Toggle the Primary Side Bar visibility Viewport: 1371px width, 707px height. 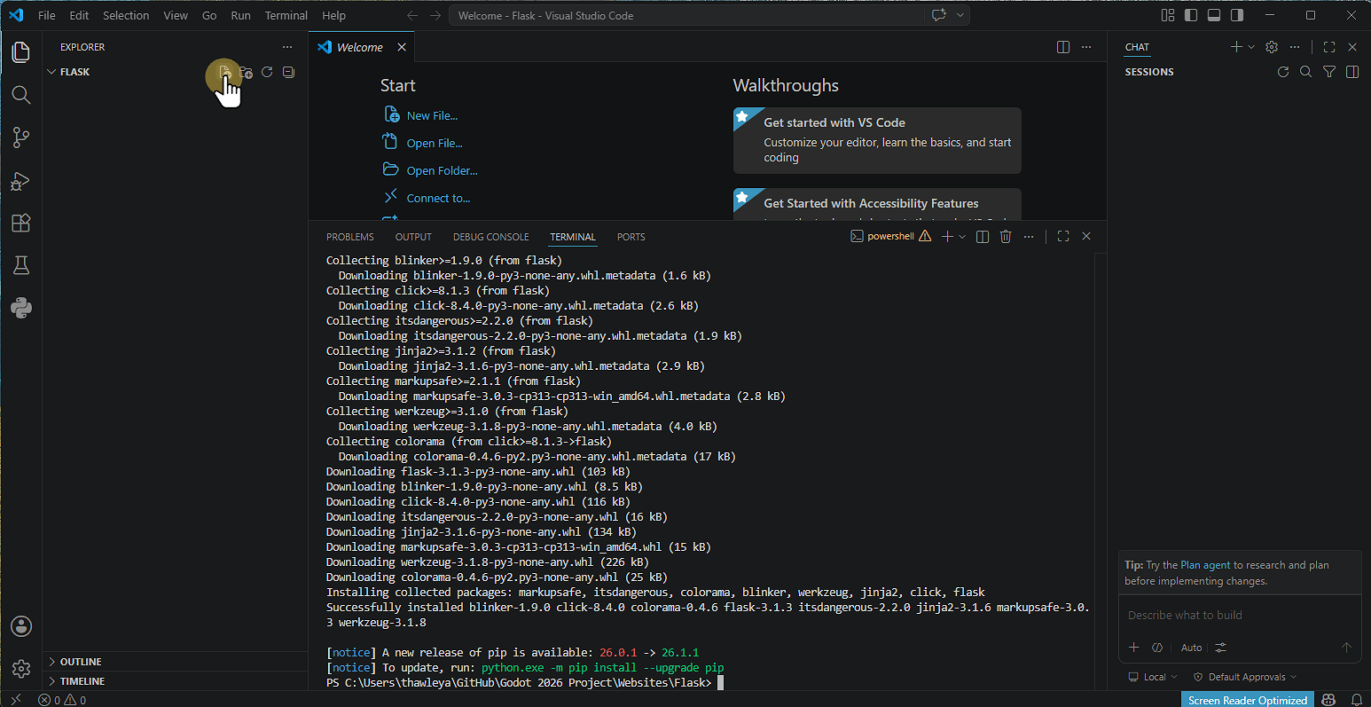pyautogui.click(x=1191, y=15)
